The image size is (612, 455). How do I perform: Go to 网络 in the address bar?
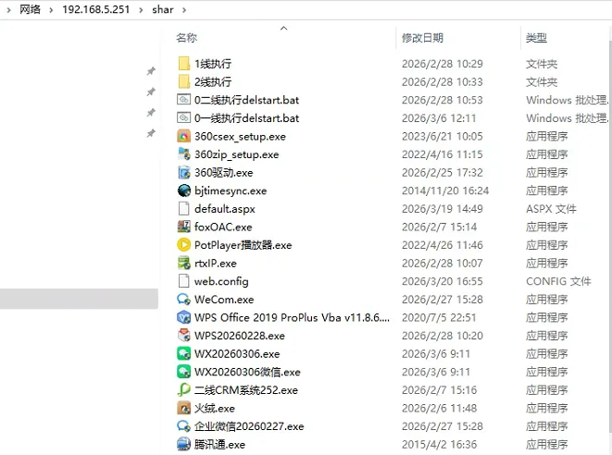point(30,9)
